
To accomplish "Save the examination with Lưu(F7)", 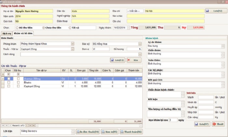I will (202, 124).
